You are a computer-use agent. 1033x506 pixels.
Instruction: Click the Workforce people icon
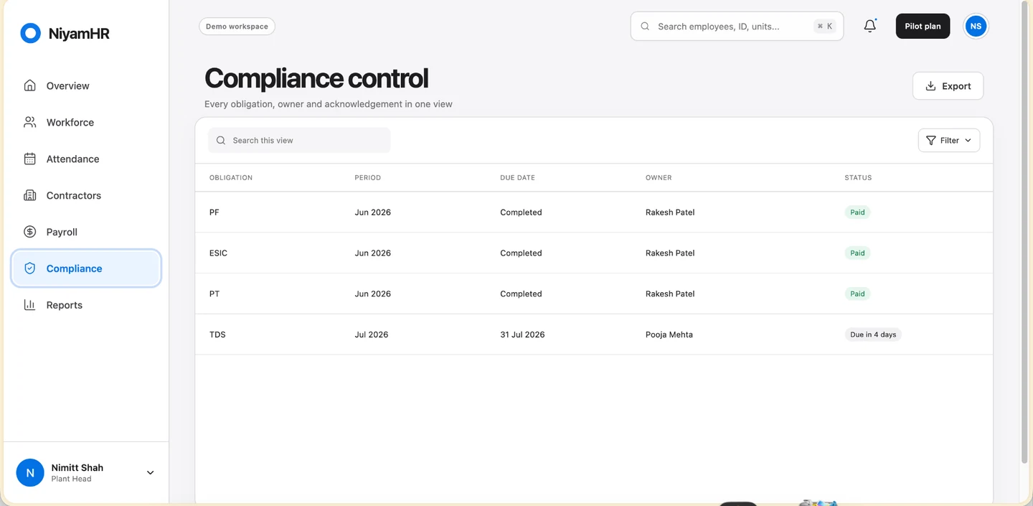click(x=29, y=122)
